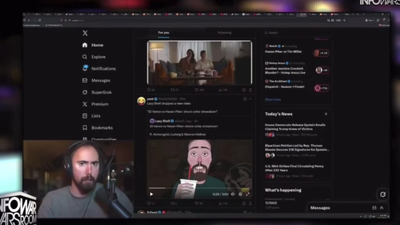Open Notifications from the sidebar
This screenshot has height=225, width=400.
click(x=99, y=68)
